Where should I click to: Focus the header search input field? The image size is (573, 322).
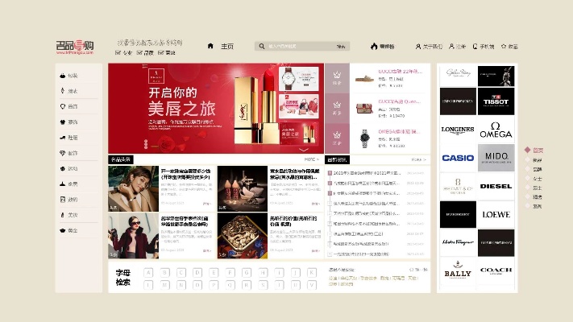click(302, 47)
